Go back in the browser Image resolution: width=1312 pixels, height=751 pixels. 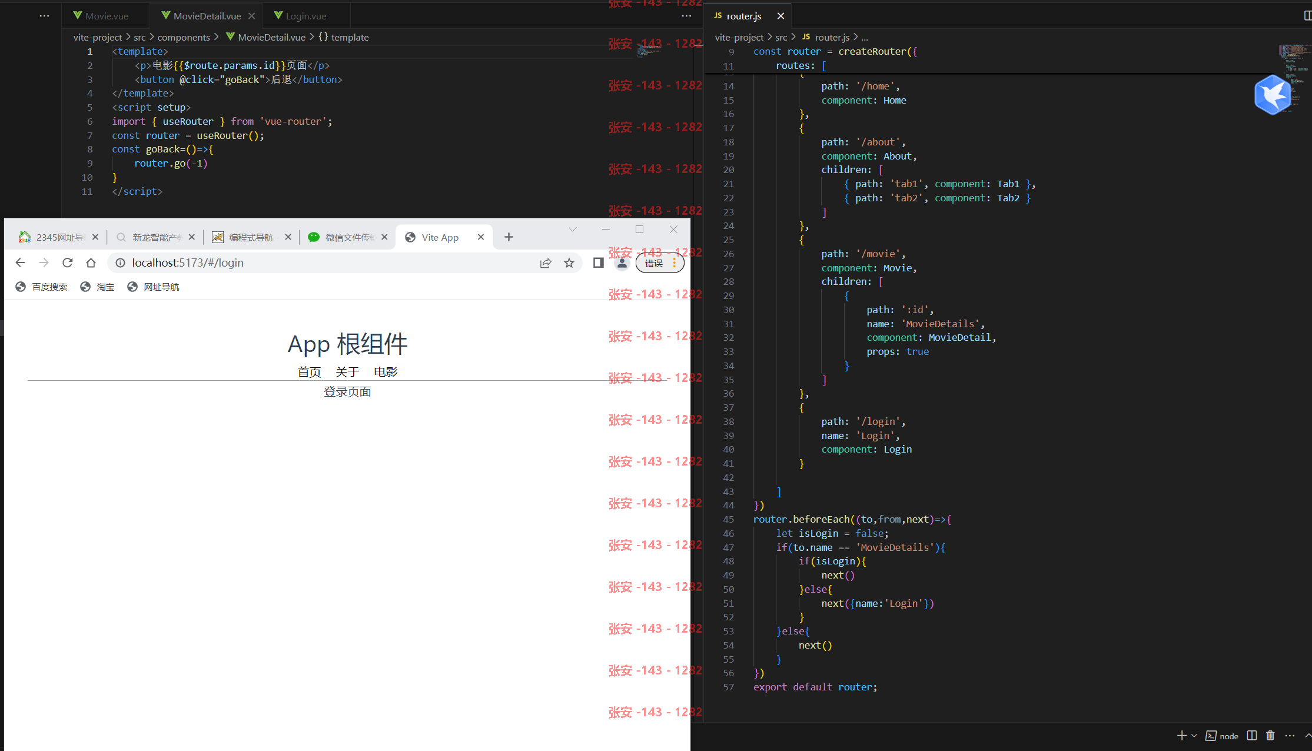(x=20, y=262)
